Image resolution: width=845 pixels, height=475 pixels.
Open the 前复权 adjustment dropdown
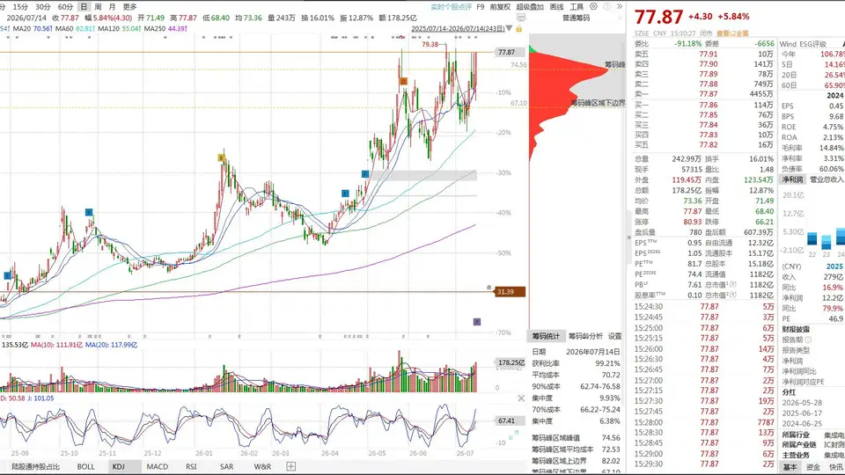coord(500,7)
